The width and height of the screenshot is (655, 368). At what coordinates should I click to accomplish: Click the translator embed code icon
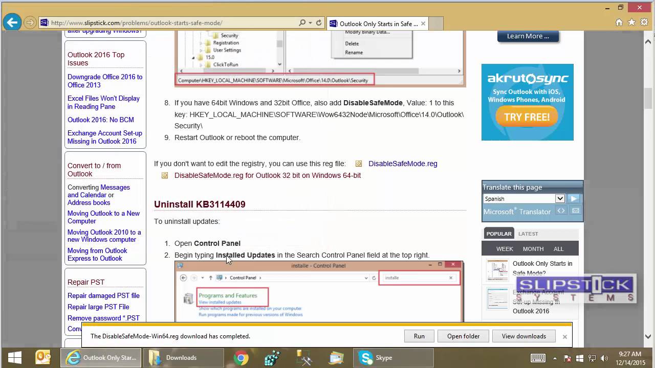[x=561, y=211]
